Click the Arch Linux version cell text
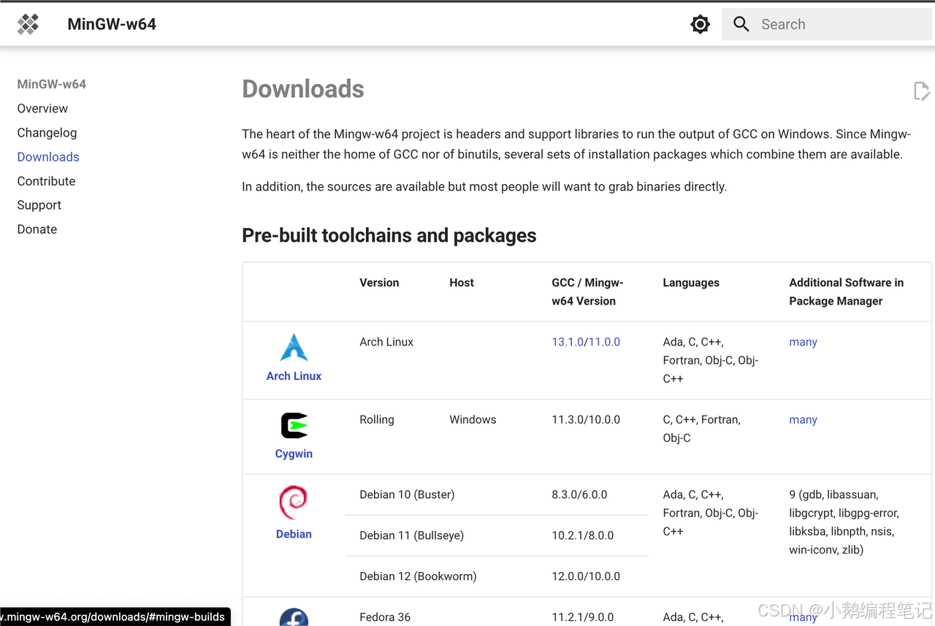 [386, 342]
